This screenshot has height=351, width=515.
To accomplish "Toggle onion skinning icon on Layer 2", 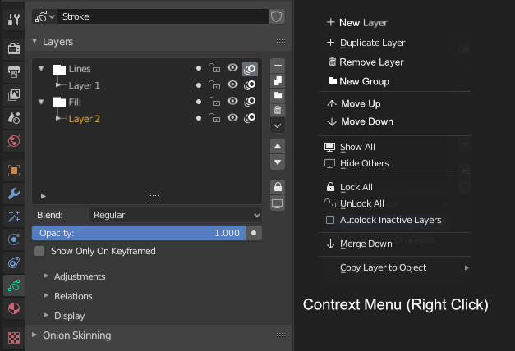I will pyautogui.click(x=250, y=118).
